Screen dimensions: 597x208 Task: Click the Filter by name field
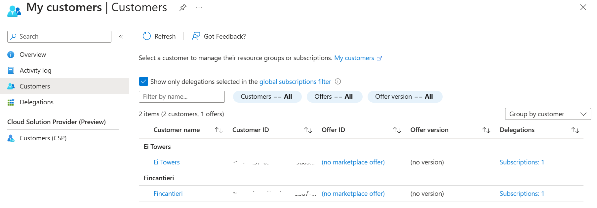(182, 97)
